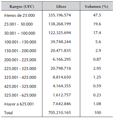Screen dimensions: 116x119
Task: Select the 1.25 percentage value
Action: coord(97,77)
